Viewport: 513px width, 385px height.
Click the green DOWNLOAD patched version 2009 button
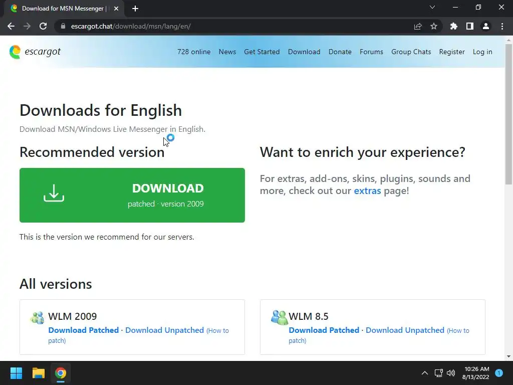coord(132,195)
